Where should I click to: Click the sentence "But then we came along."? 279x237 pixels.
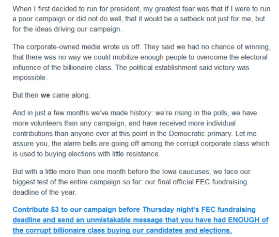click(x=52, y=96)
